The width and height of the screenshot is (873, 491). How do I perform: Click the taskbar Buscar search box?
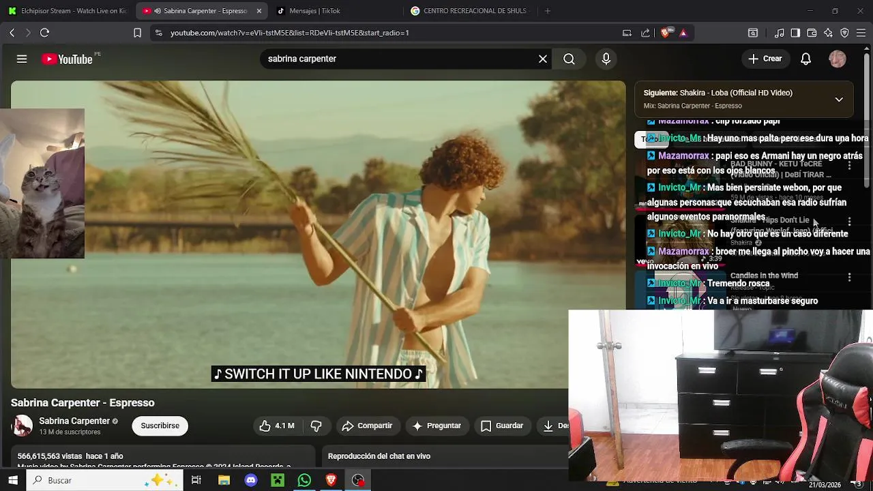click(104, 480)
